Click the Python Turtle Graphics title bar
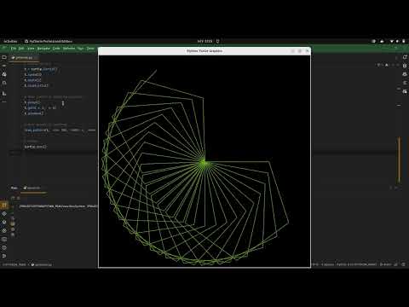Image resolution: width=409 pixels, height=307 pixels. click(204, 51)
